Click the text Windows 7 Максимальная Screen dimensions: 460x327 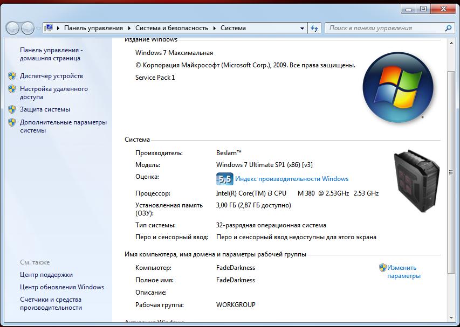click(x=174, y=53)
